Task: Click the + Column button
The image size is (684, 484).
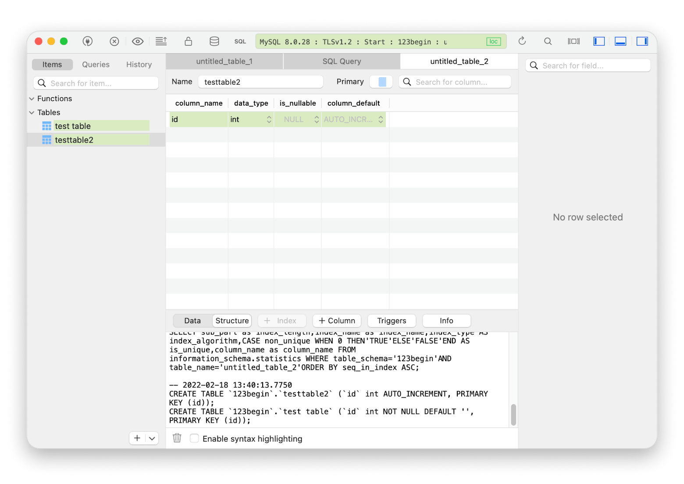Action: coord(337,320)
